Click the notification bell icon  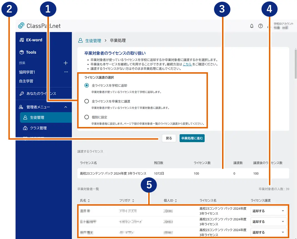point(252,26)
